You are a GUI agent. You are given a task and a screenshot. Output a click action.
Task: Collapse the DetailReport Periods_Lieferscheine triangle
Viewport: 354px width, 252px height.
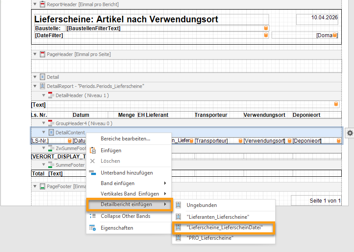pos(35,86)
